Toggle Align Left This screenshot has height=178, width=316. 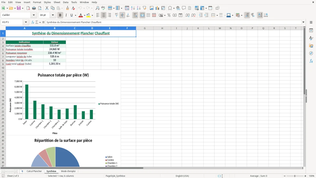[98, 15]
